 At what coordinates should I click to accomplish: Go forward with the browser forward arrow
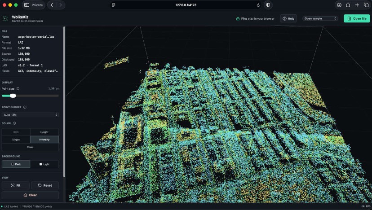[x=61, y=5]
